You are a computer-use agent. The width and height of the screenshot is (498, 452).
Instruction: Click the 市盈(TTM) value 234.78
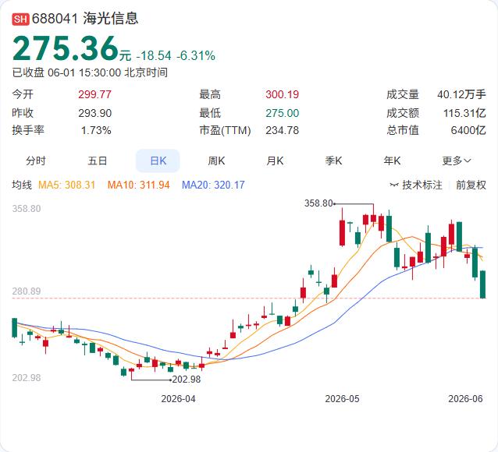(283, 130)
